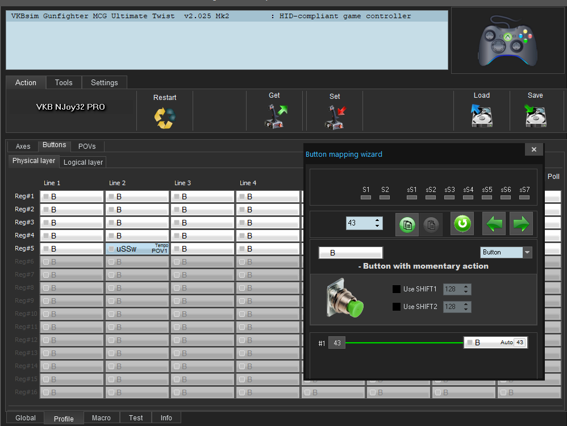Image resolution: width=567 pixels, height=426 pixels.
Task: Enable the Use SHIFT1 checkbox
Action: (x=397, y=289)
